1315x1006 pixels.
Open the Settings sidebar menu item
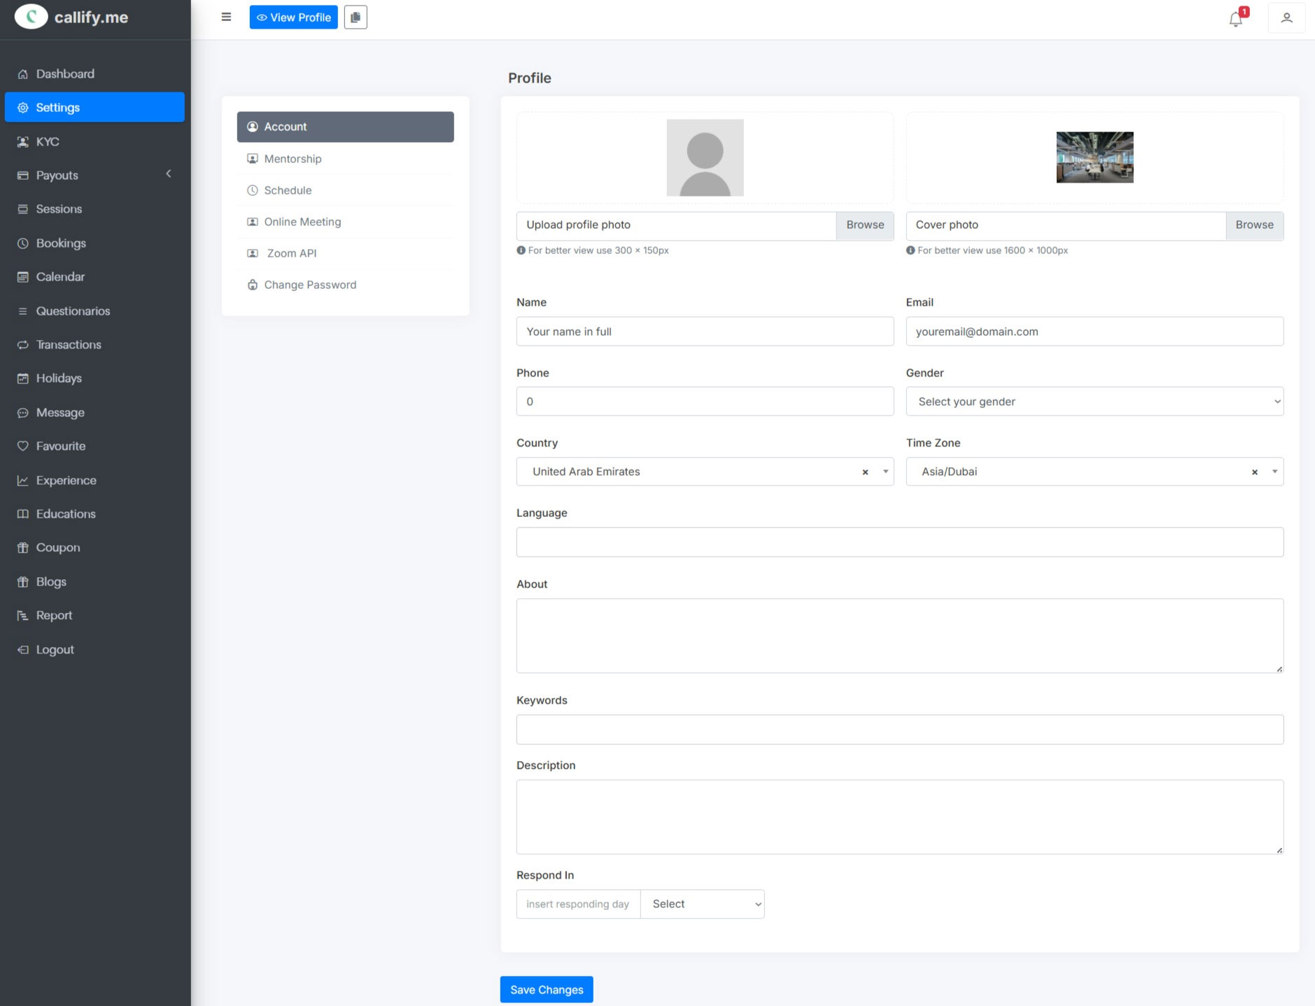(x=94, y=107)
